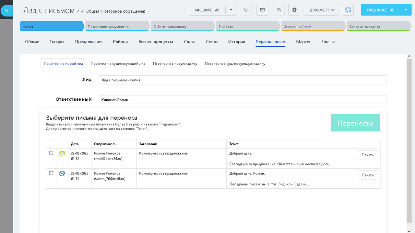Close the lead slider panel
Viewport: 415px width, 233px height.
tap(6, 11)
